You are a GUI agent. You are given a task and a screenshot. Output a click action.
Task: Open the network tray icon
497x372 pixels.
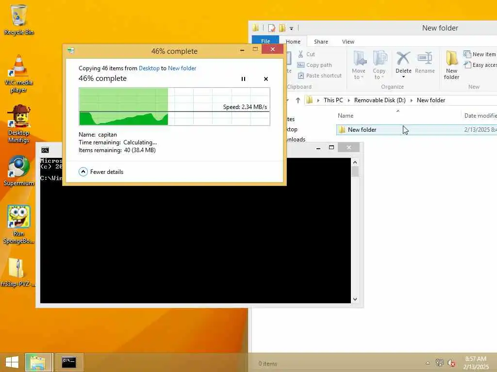440,362
